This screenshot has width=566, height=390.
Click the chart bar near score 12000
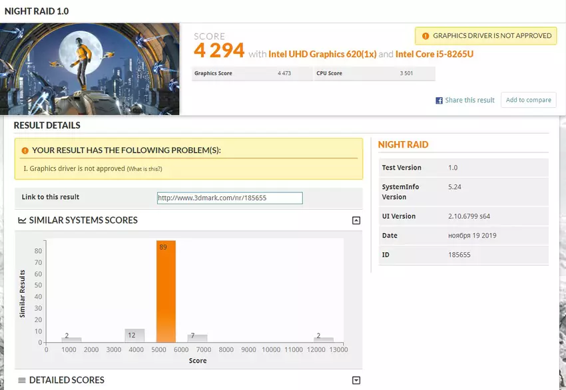tap(324, 340)
